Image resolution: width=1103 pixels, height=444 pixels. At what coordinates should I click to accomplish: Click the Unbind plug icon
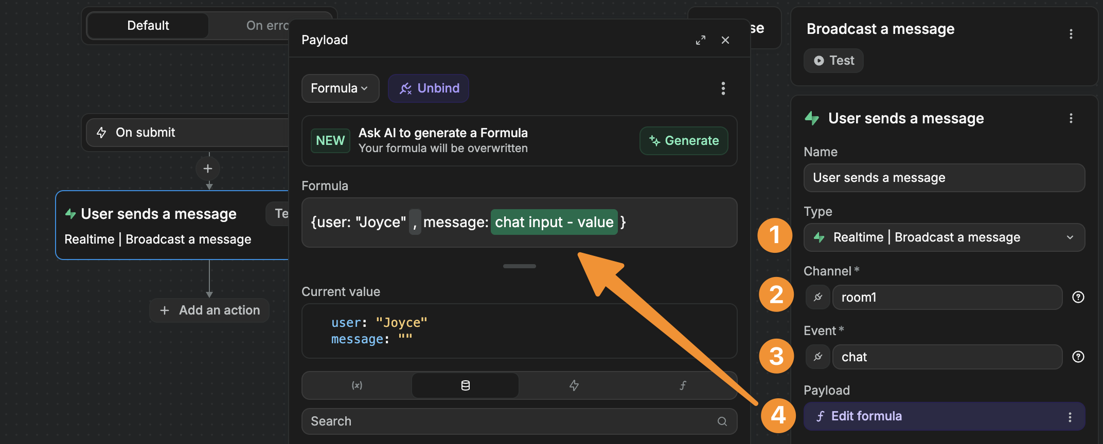pos(406,88)
